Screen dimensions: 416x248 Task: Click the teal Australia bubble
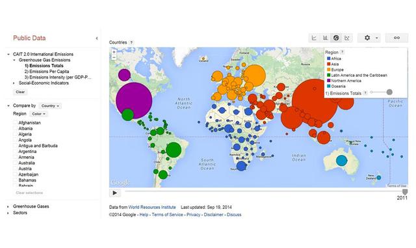[341, 161]
